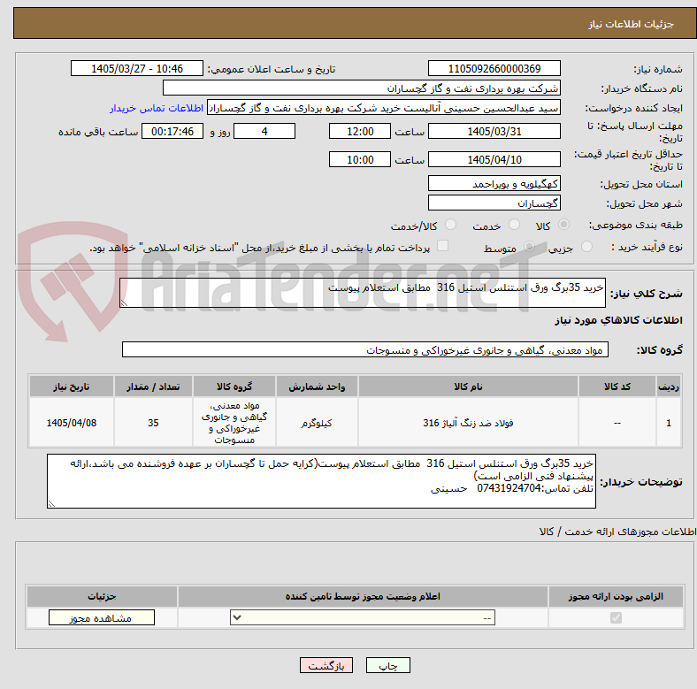This screenshot has height=689, width=697.
Task: Click the remaining days field 4
Action: click(x=264, y=131)
